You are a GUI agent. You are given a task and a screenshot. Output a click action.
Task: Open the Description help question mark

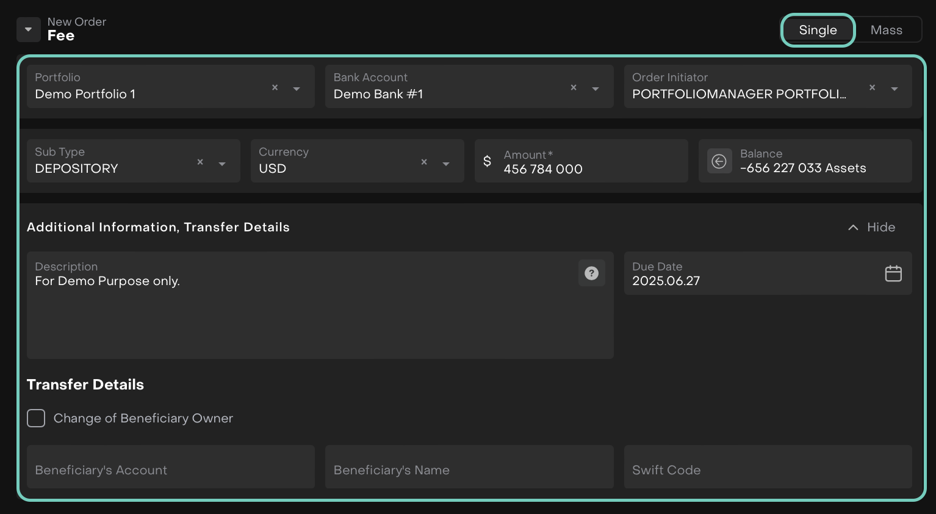(591, 273)
